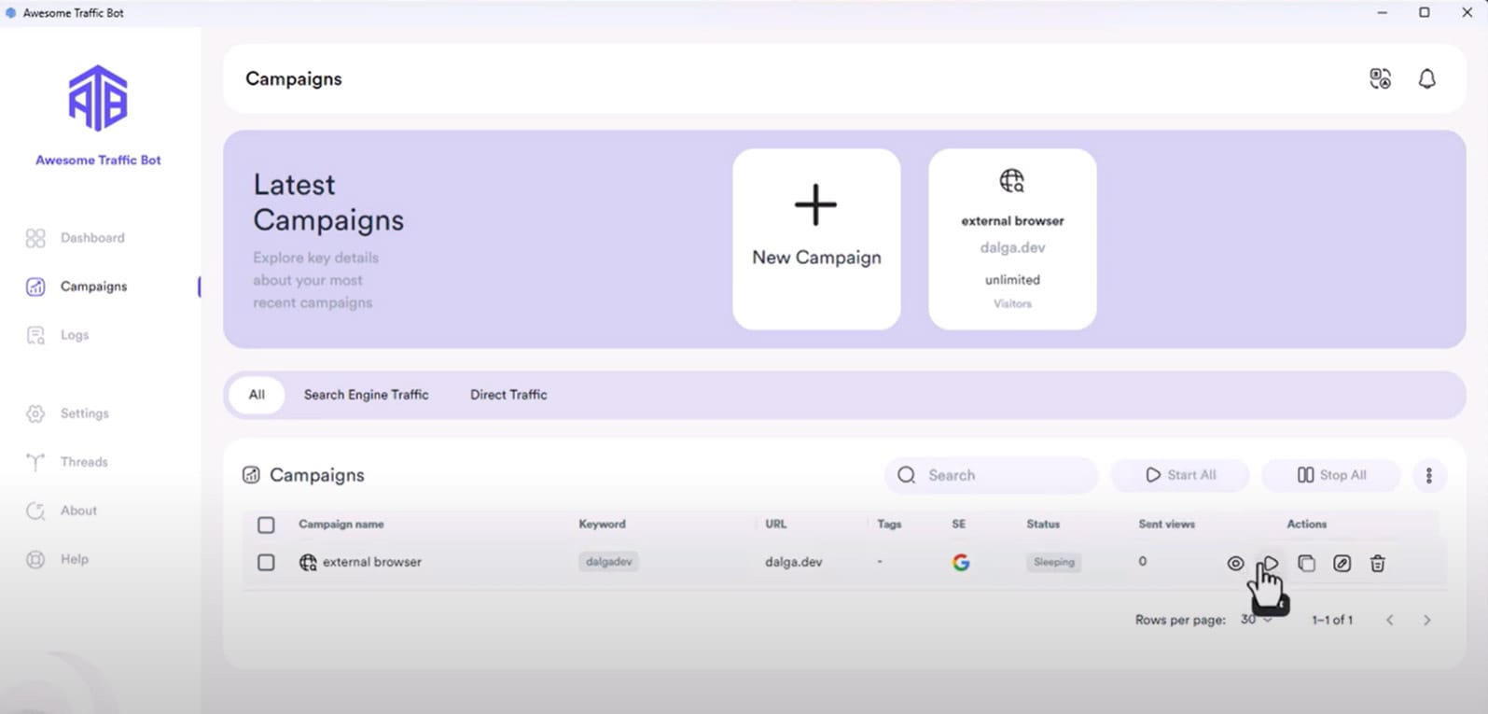Open Logs in sidebar

[58, 335]
